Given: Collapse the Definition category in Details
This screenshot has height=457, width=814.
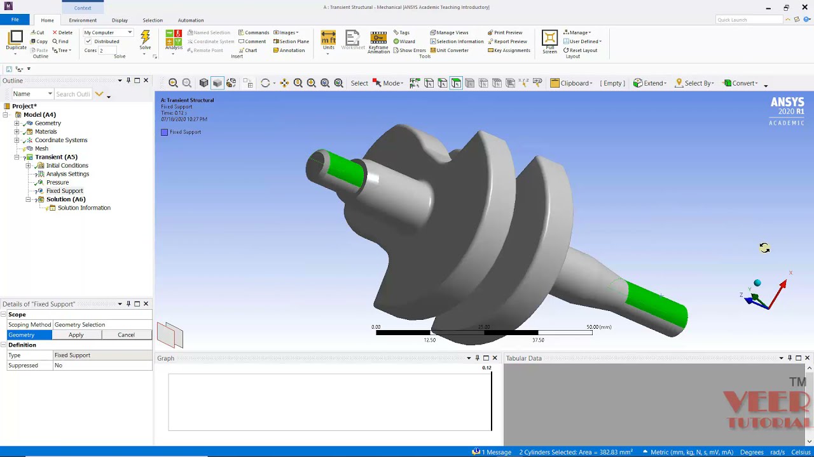Looking at the screenshot, I should pyautogui.click(x=4, y=345).
